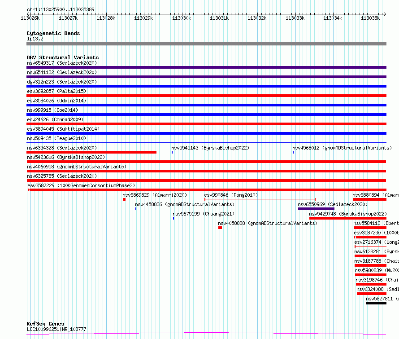Click the chr1:113025900..113035389 region label
The image size is (399, 339).
point(61,10)
